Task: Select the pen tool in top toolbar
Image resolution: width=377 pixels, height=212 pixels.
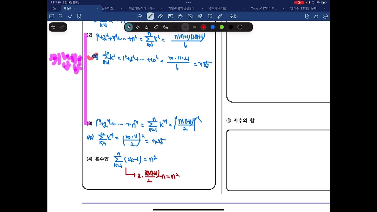Action: tap(150, 16)
